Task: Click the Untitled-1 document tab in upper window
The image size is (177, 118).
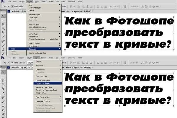Action: [x=17, y=12]
